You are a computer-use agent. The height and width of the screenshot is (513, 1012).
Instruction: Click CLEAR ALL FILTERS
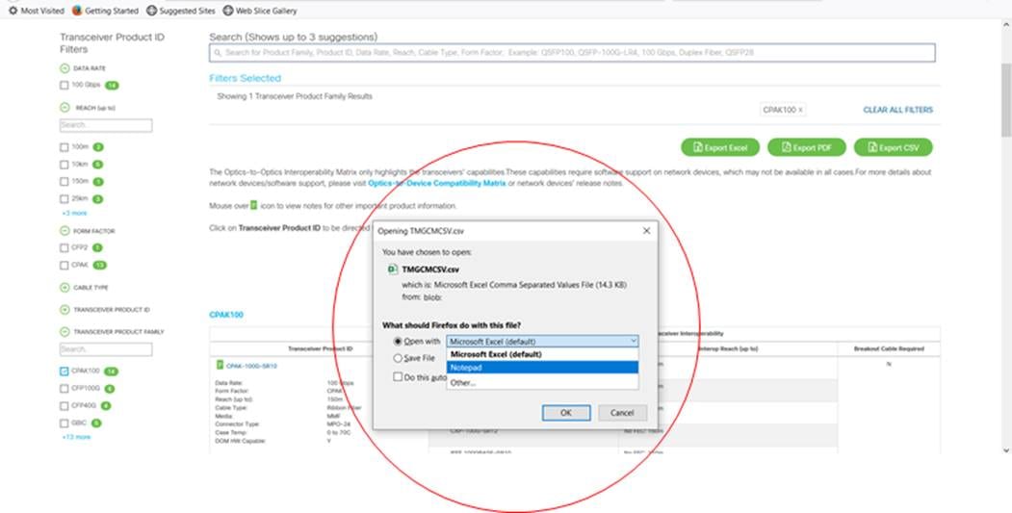[x=897, y=111]
